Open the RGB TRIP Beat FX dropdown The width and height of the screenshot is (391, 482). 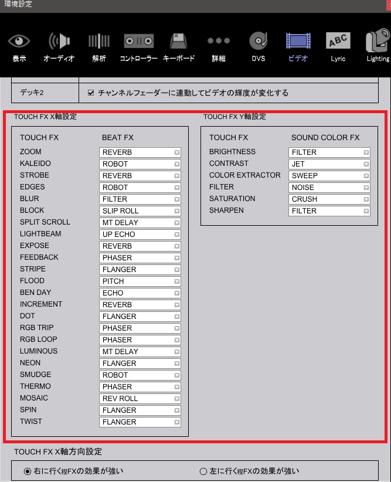tap(140, 328)
